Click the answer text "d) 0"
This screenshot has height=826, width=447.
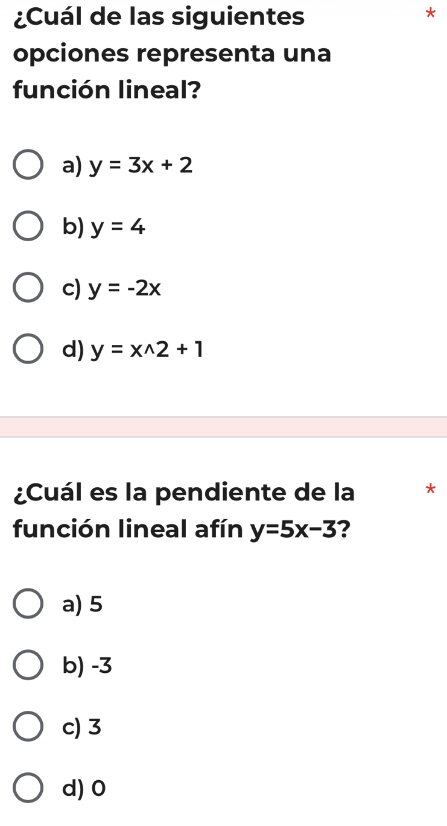pyautogui.click(x=84, y=789)
